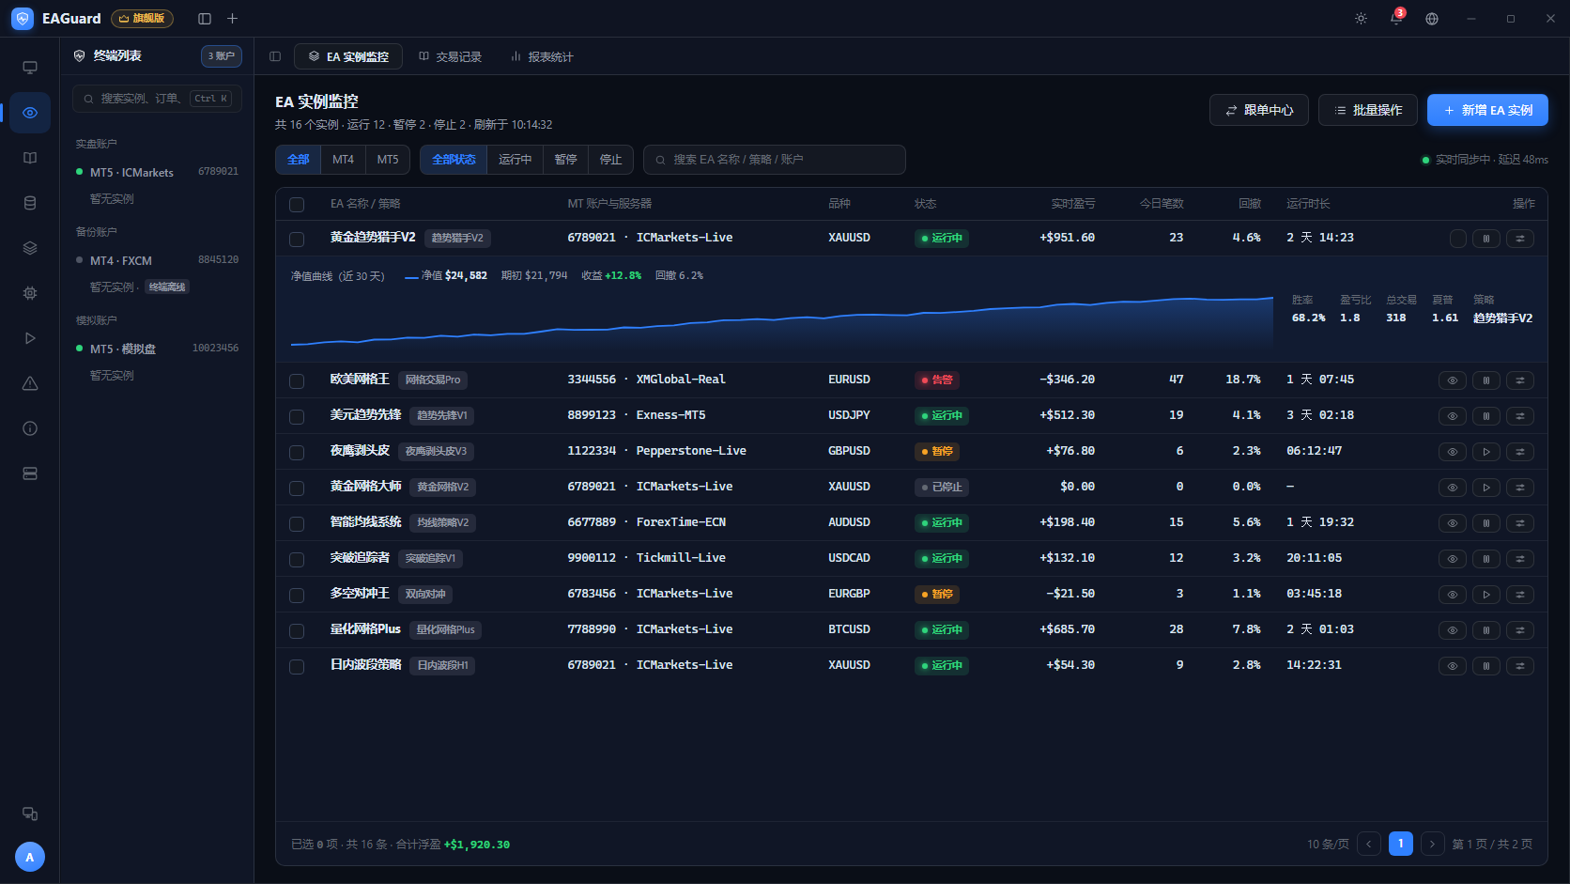This screenshot has height=884, width=1570.
Task: Open settings sliders for 美元趋势先锋 row
Action: 1520,416
